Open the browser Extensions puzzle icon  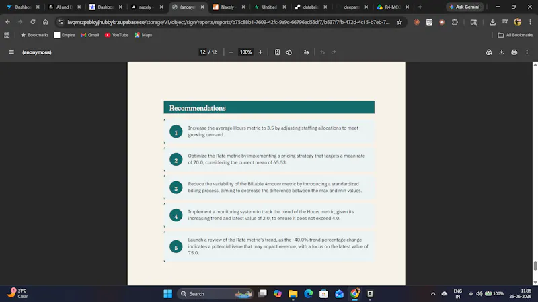point(455,22)
